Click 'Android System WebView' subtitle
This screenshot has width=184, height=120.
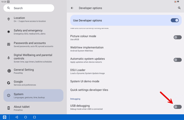click(x=82, y=51)
